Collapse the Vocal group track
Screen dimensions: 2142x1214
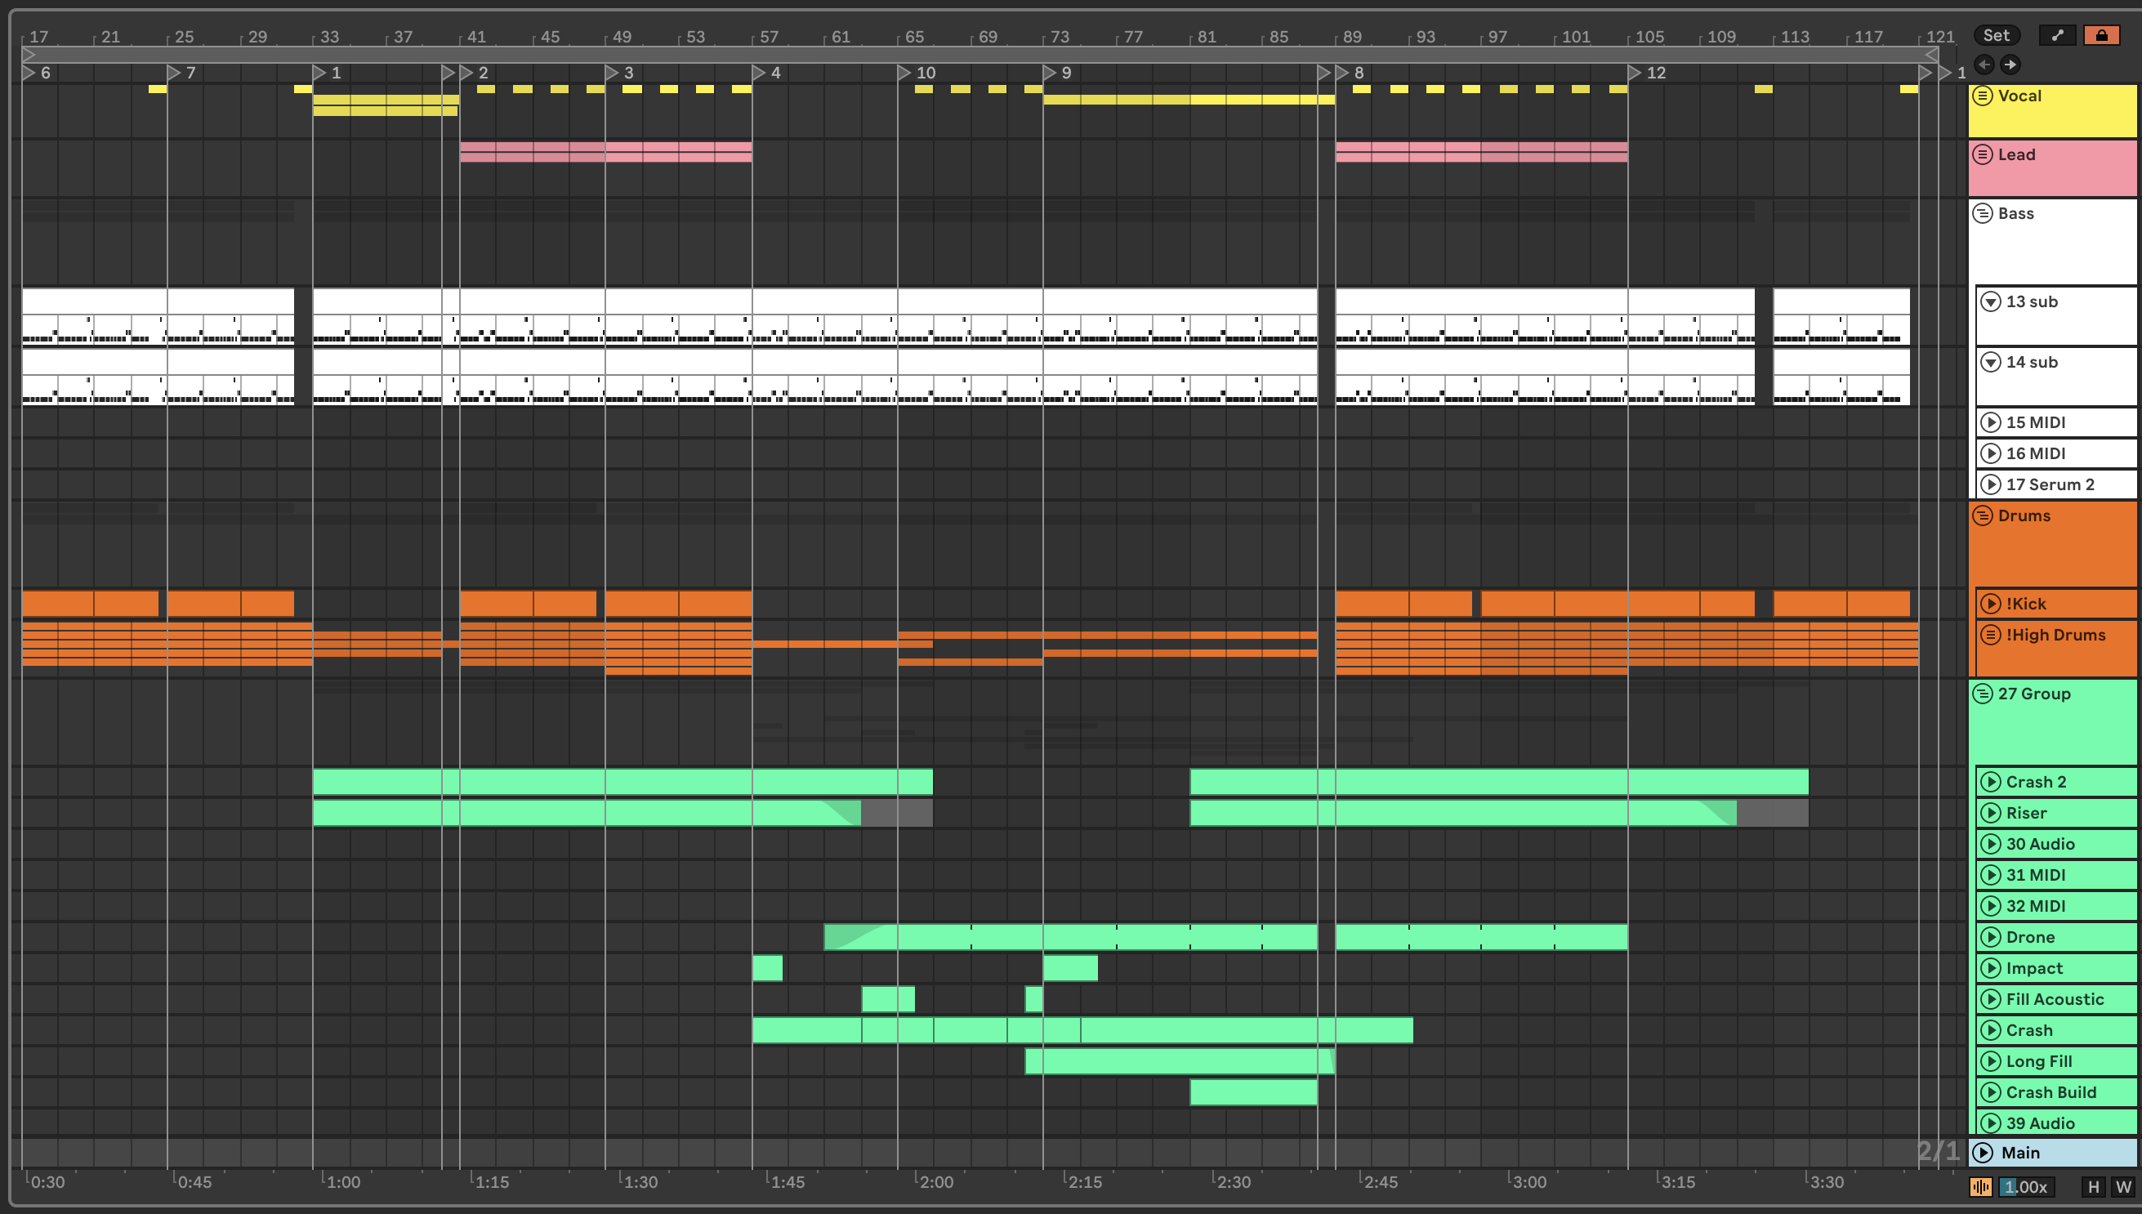[x=1983, y=96]
